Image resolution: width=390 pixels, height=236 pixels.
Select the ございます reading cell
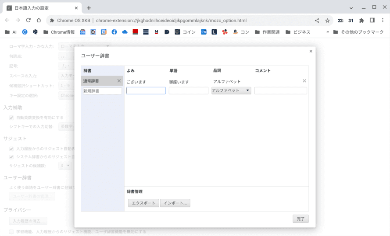tap(136, 82)
